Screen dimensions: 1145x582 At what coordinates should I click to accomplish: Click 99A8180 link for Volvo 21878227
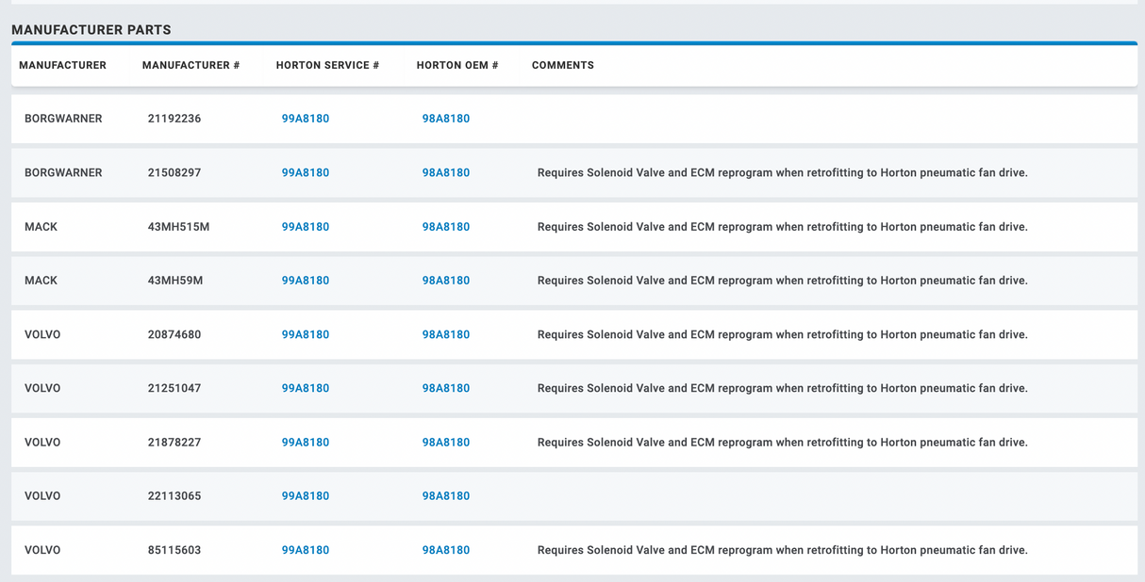(305, 443)
